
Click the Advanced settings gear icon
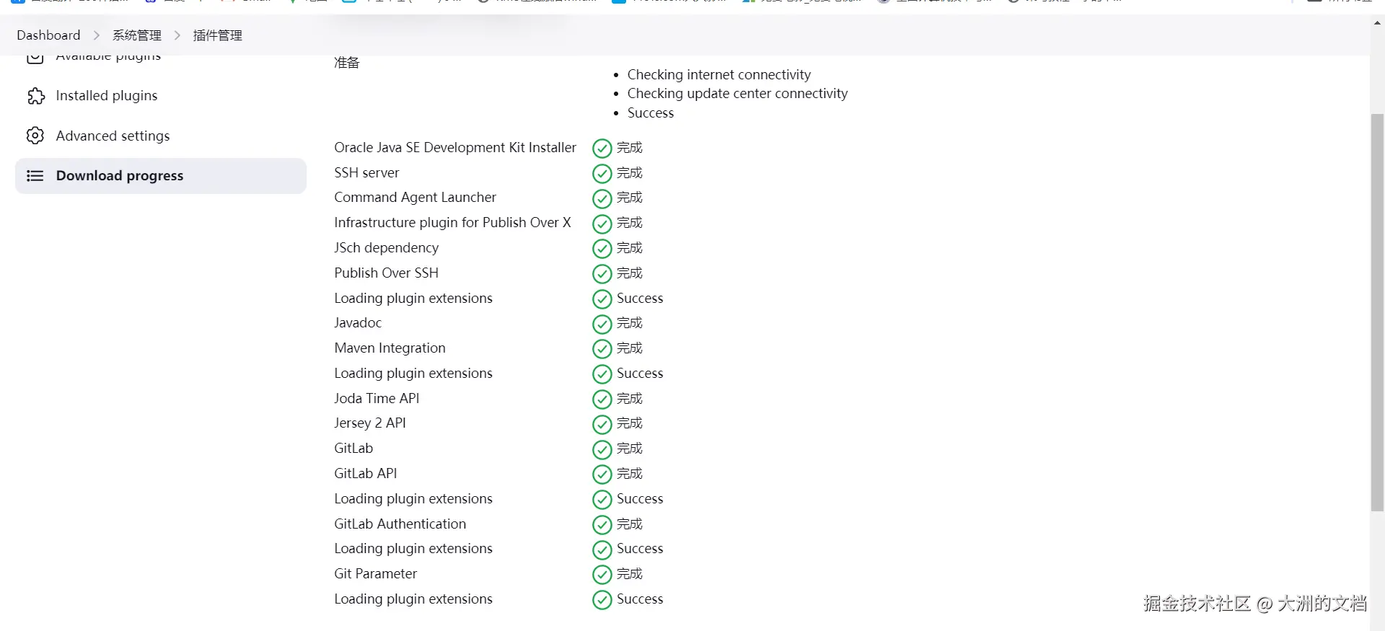pyautogui.click(x=35, y=136)
